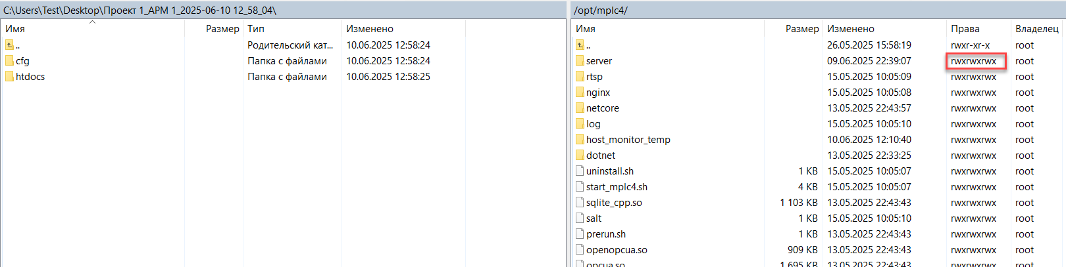Sort local panel by Размер column header
The height and width of the screenshot is (267, 1066).
point(222,29)
